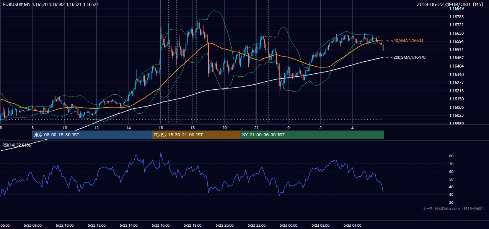Click the 6/22 18:00 time label
Screen dimensions: 489x229
point(192,226)
